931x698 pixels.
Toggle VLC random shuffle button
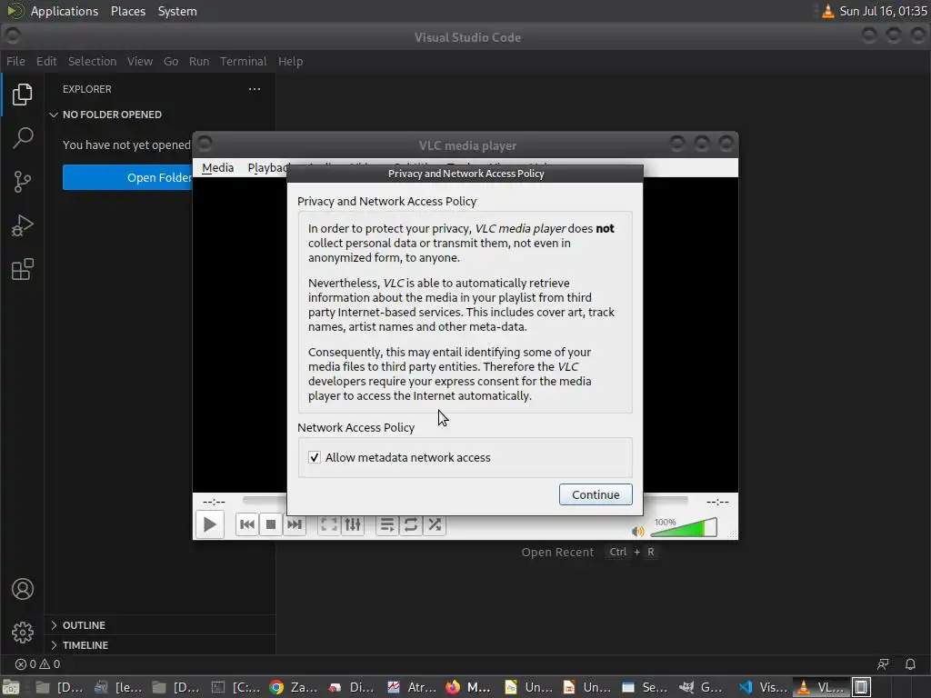435,524
